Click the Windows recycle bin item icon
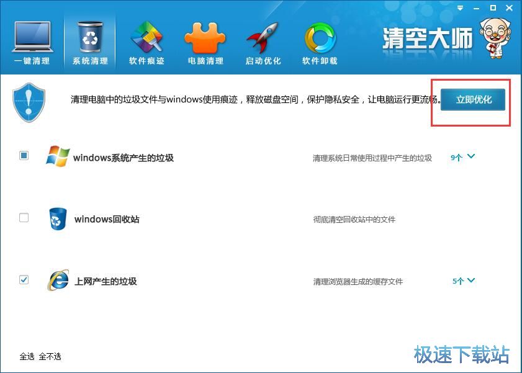Screen dimensions: 522x373 [x=57, y=218]
